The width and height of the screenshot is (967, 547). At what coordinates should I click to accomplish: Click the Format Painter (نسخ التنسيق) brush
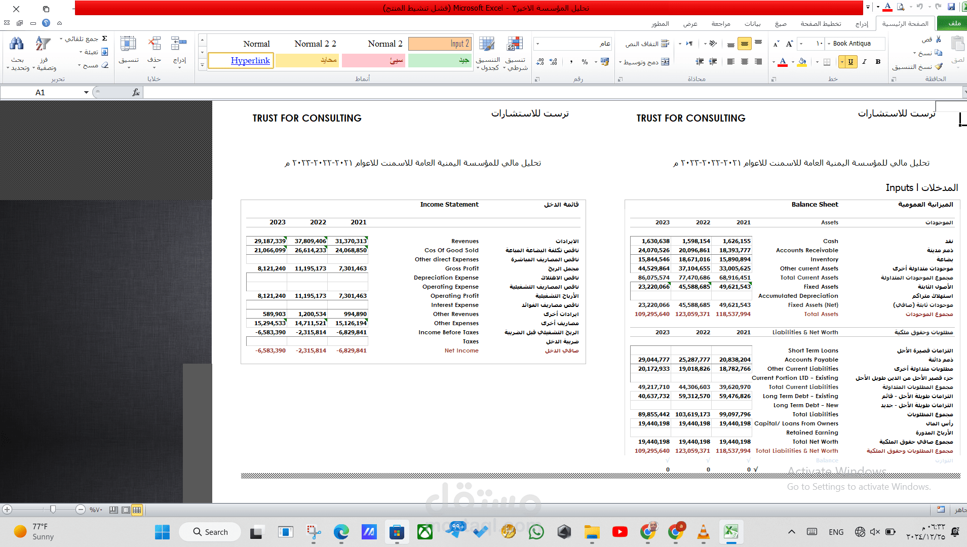pyautogui.click(x=939, y=66)
